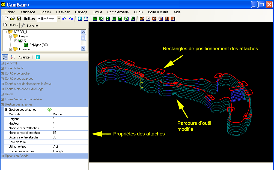Select the Circle drawing tool icon
The width and height of the screenshot is (274, 170).
point(101,19)
